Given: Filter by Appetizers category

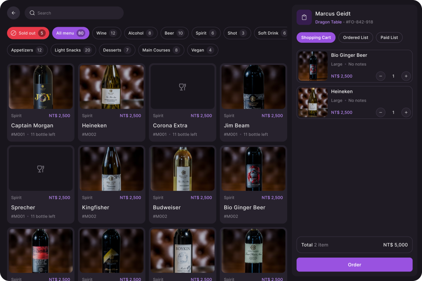Looking at the screenshot, I should point(27,50).
